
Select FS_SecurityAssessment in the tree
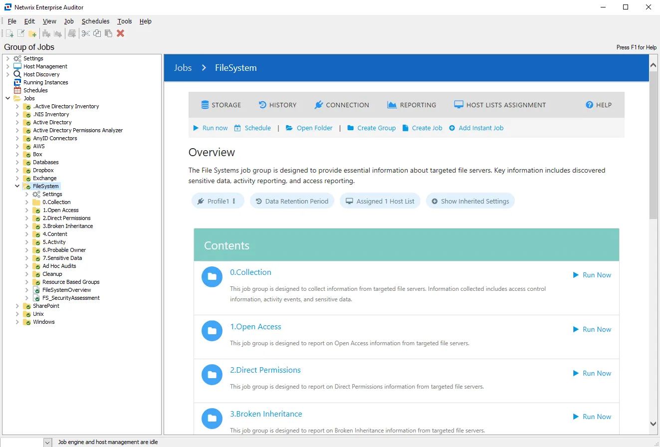(x=71, y=298)
